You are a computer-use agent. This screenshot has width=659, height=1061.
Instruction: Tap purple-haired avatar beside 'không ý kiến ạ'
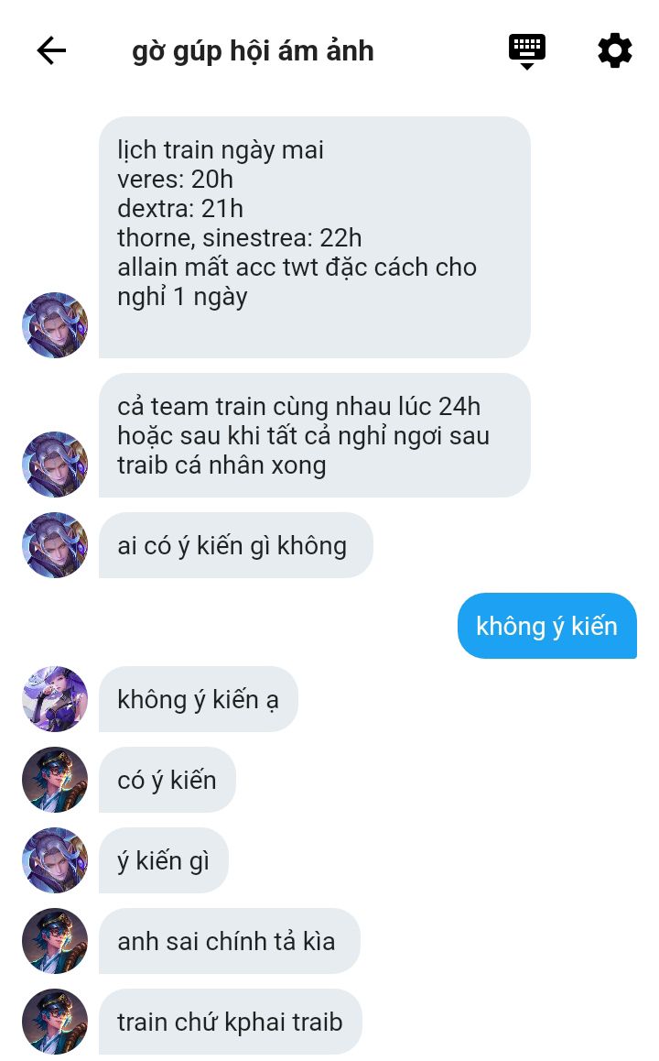(55, 698)
